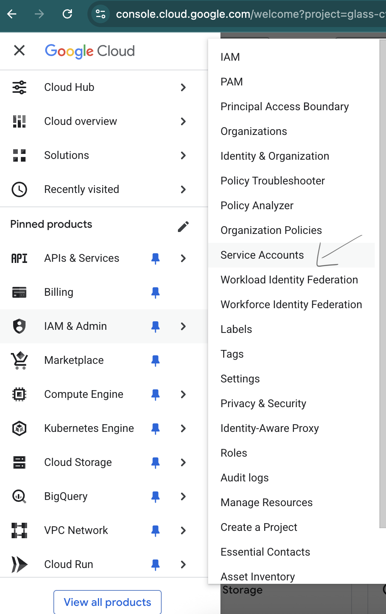Image resolution: width=386 pixels, height=614 pixels.
Task: Click the Cloud Run arrows icon
Action: pos(19,565)
